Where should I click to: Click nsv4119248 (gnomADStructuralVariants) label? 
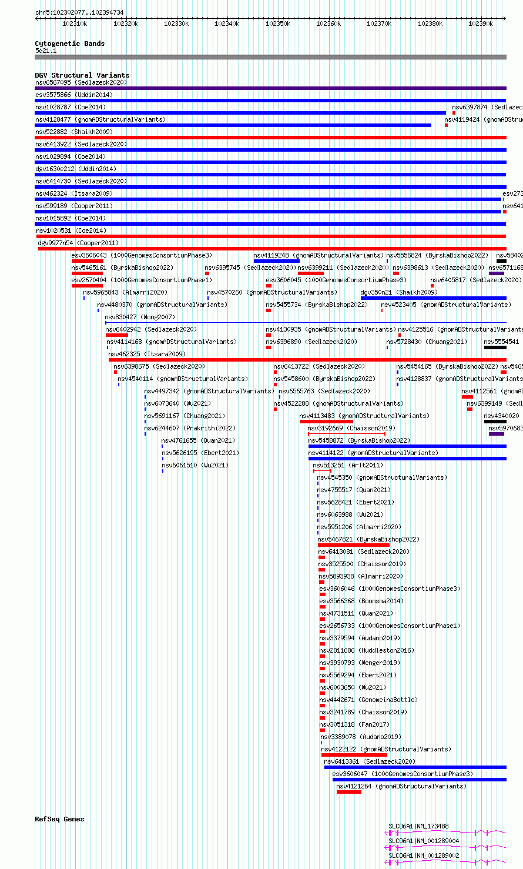319,255
